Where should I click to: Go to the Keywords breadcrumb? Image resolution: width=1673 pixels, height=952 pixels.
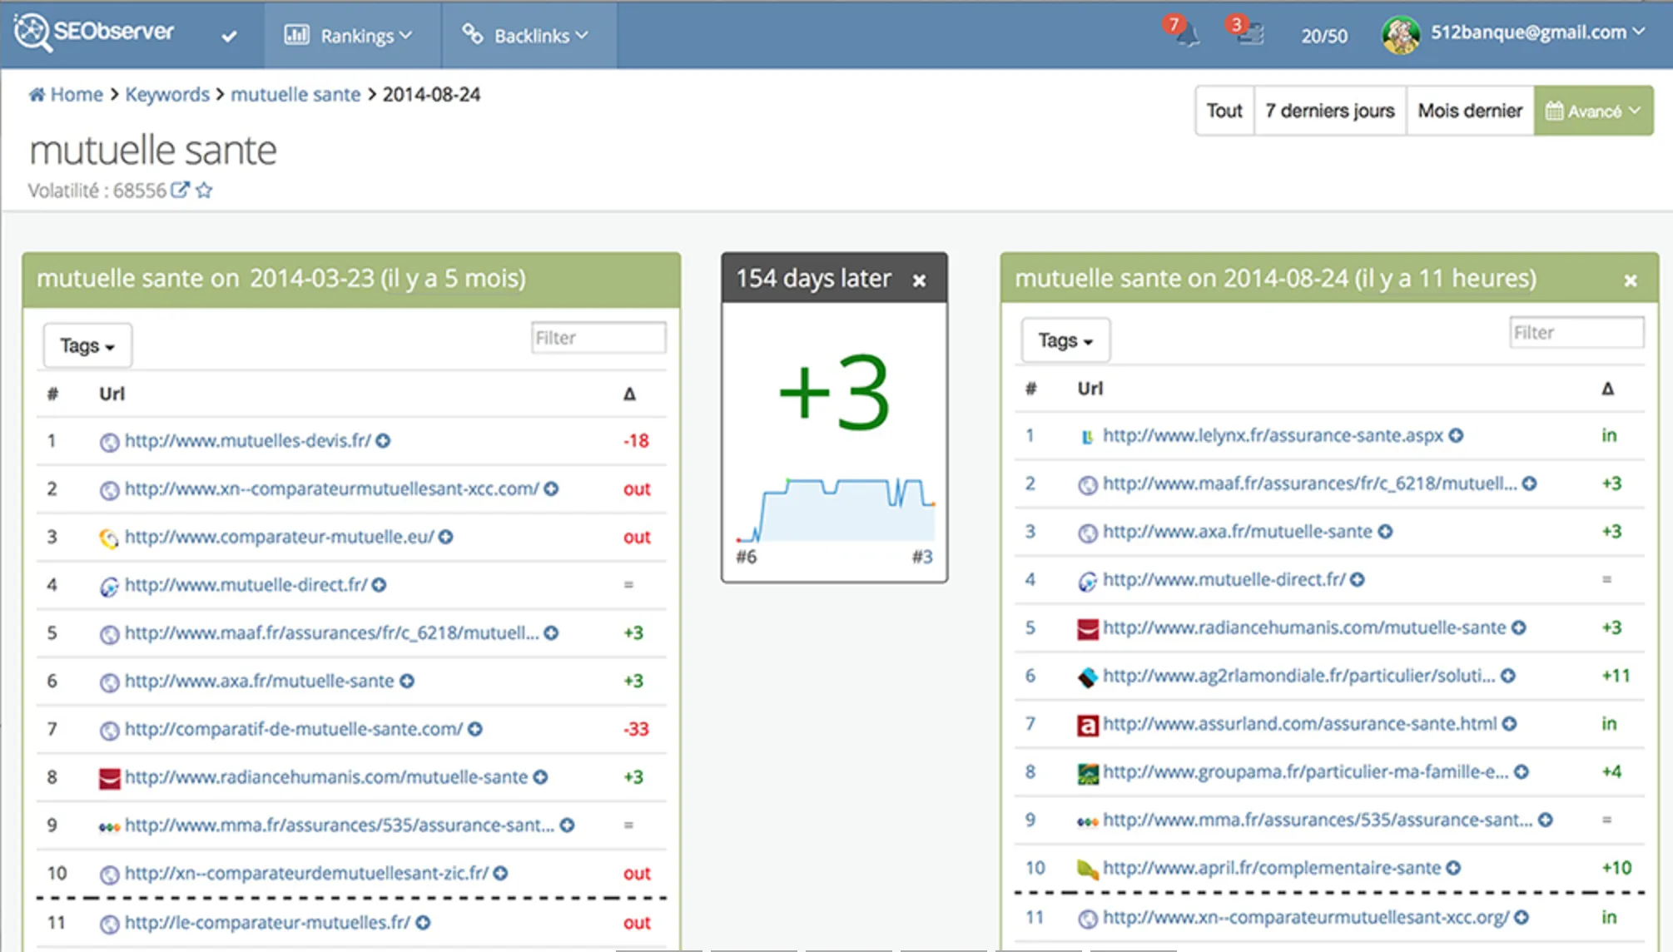click(x=167, y=94)
